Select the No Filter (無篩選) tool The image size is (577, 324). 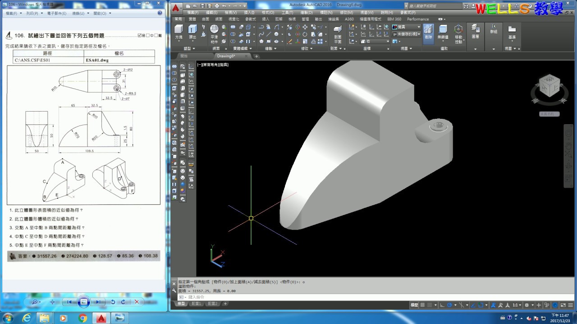443,32
